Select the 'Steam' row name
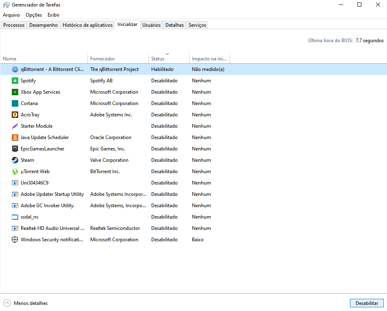Image resolution: width=387 pixels, height=311 pixels. click(x=27, y=160)
